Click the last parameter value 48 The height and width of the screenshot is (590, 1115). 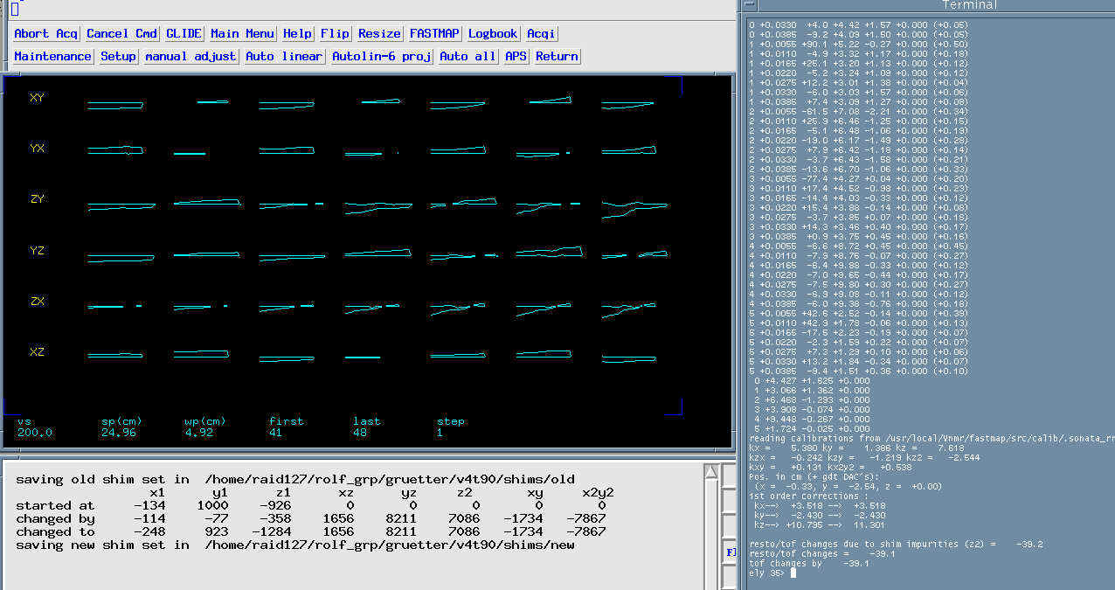click(x=360, y=433)
